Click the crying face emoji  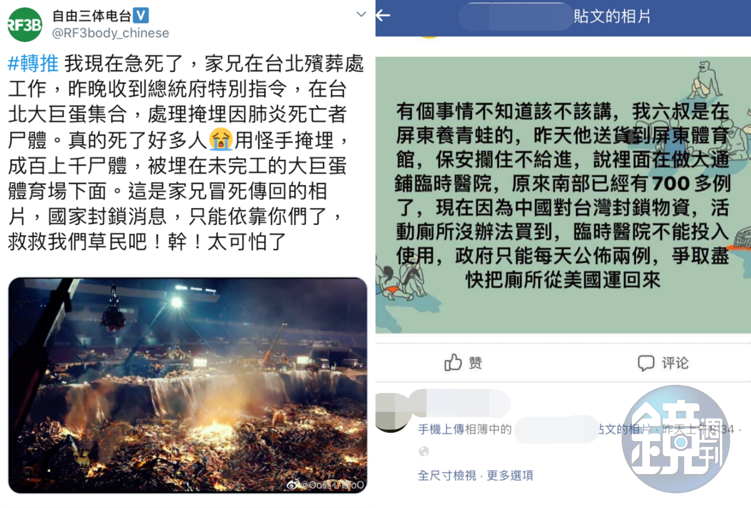click(221, 139)
